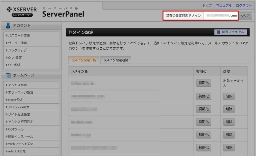The width and height of the screenshot is (256, 156).
Task: Click the 削除できません text
Action: point(233,83)
